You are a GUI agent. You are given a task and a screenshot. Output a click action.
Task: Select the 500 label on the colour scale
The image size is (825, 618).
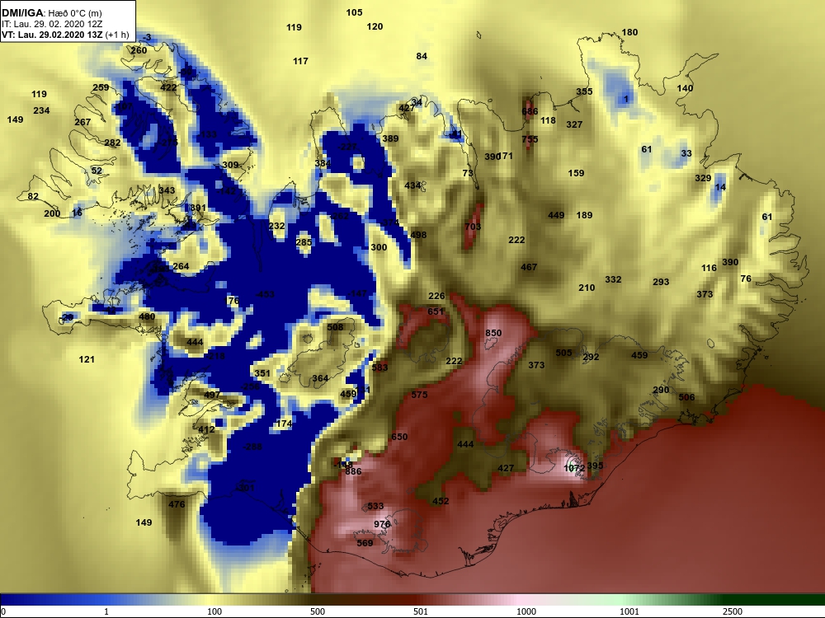318,611
